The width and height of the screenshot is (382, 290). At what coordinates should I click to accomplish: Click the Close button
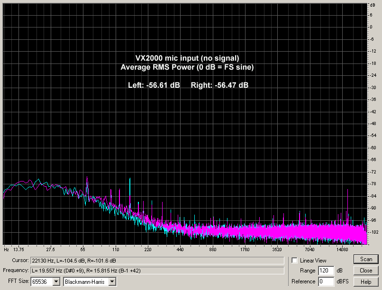click(x=366, y=271)
